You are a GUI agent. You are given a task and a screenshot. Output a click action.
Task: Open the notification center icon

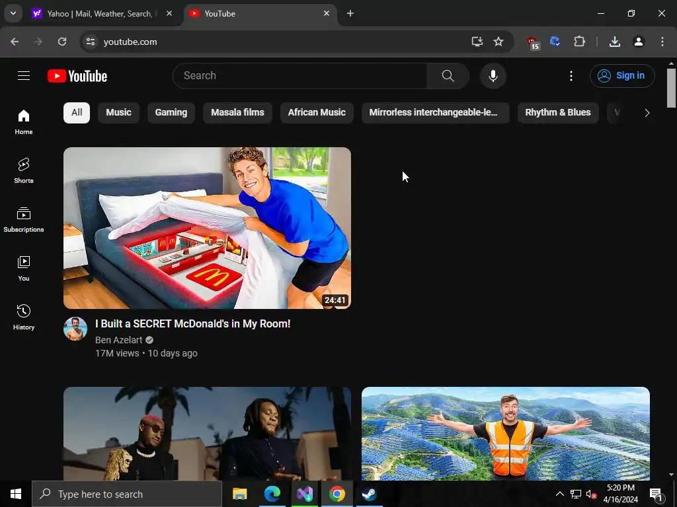656,495
